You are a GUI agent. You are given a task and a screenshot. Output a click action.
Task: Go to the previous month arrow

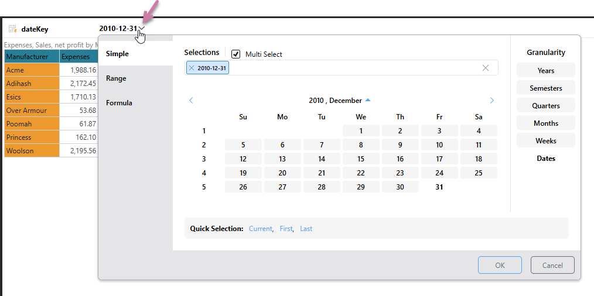point(191,101)
